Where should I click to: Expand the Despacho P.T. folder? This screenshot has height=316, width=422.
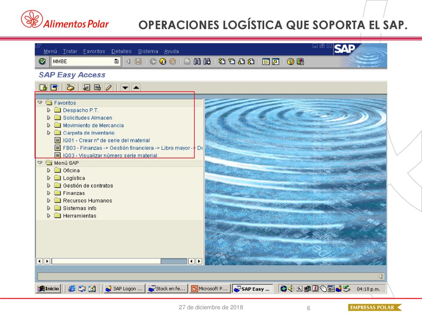click(49, 110)
